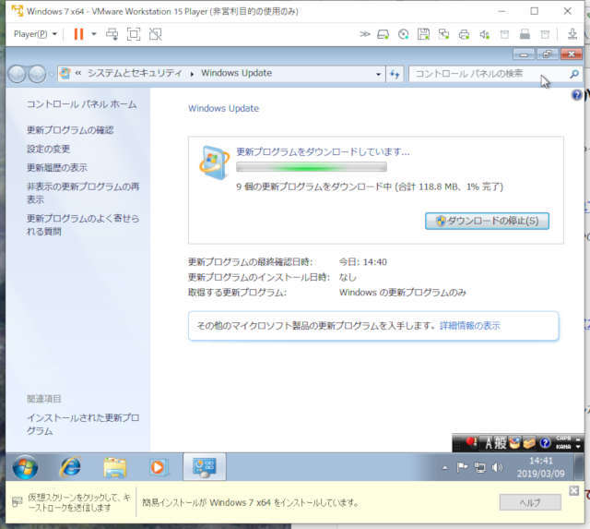Click the volume speaker tray icon
Viewport: 590px width, 529px height.
click(497, 467)
